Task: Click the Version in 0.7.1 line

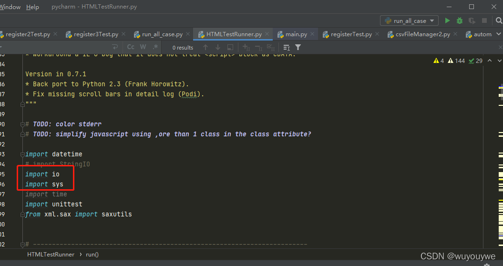Action: [x=55, y=74]
